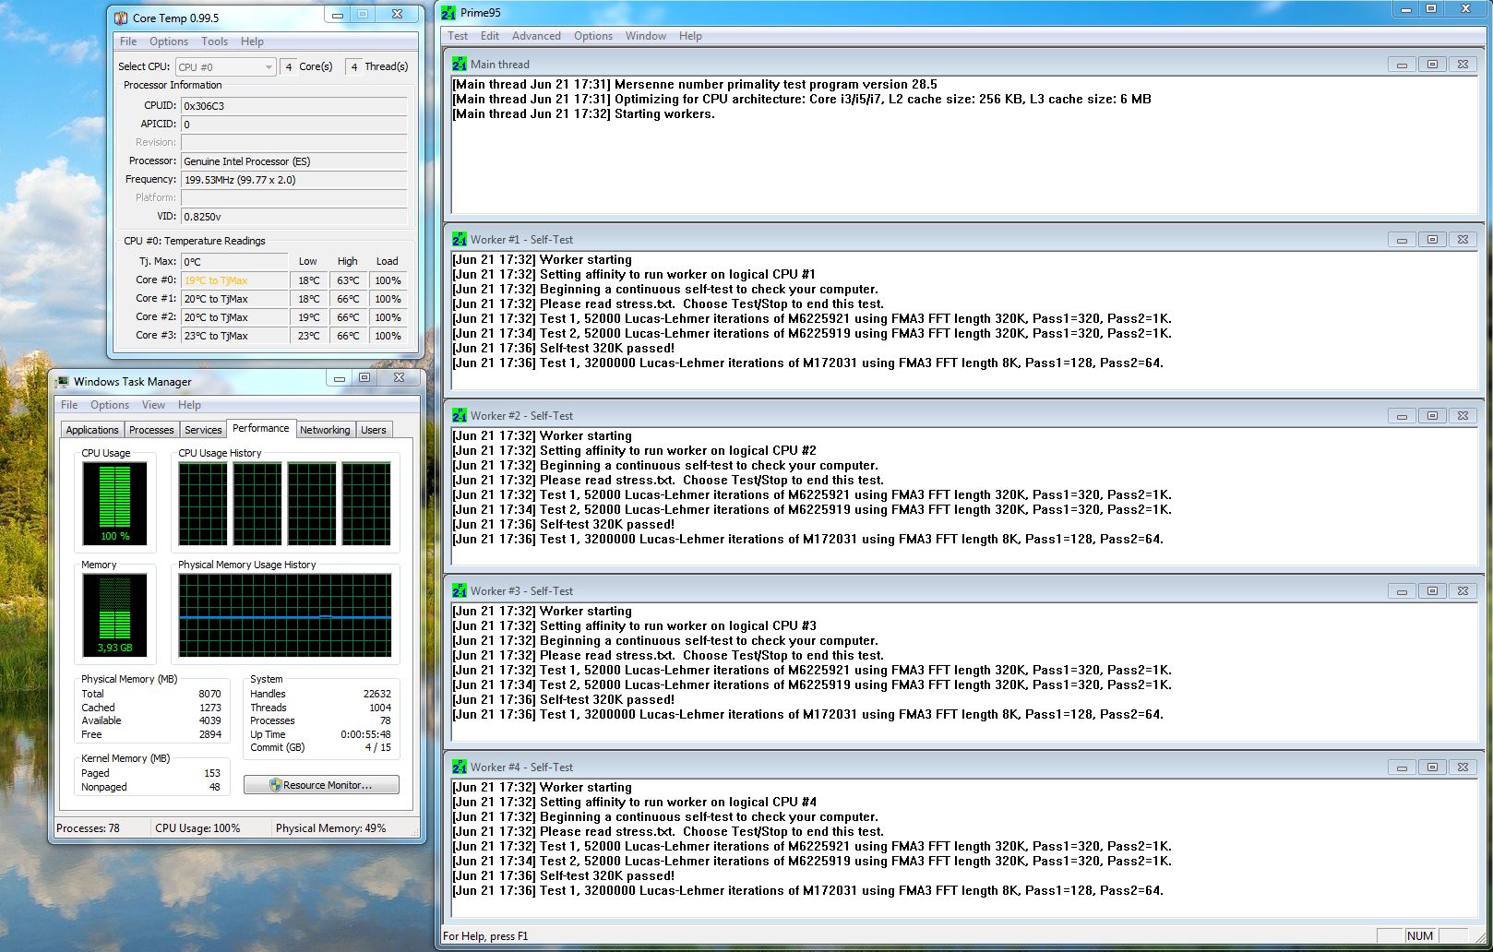1493x952 pixels.
Task: Minimize the Main thread child window
Action: pyautogui.click(x=1402, y=65)
